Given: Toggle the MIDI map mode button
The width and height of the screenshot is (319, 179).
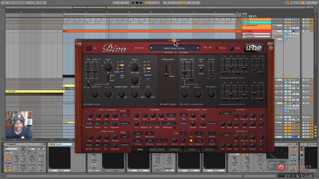Looking at the screenshot, I should [x=299, y=2].
